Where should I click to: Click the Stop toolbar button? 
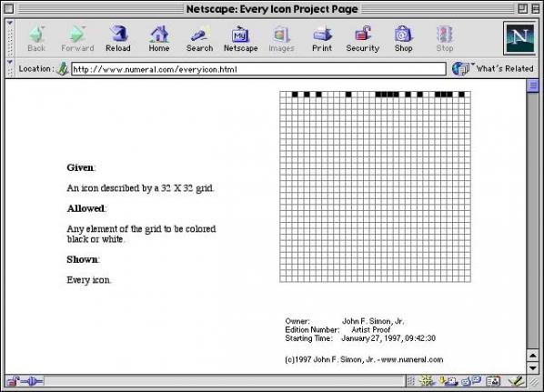tap(445, 39)
